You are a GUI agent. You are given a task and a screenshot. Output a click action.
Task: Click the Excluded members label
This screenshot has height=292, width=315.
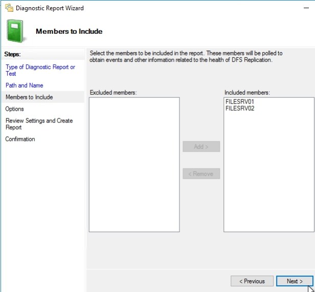pyautogui.click(x=113, y=92)
